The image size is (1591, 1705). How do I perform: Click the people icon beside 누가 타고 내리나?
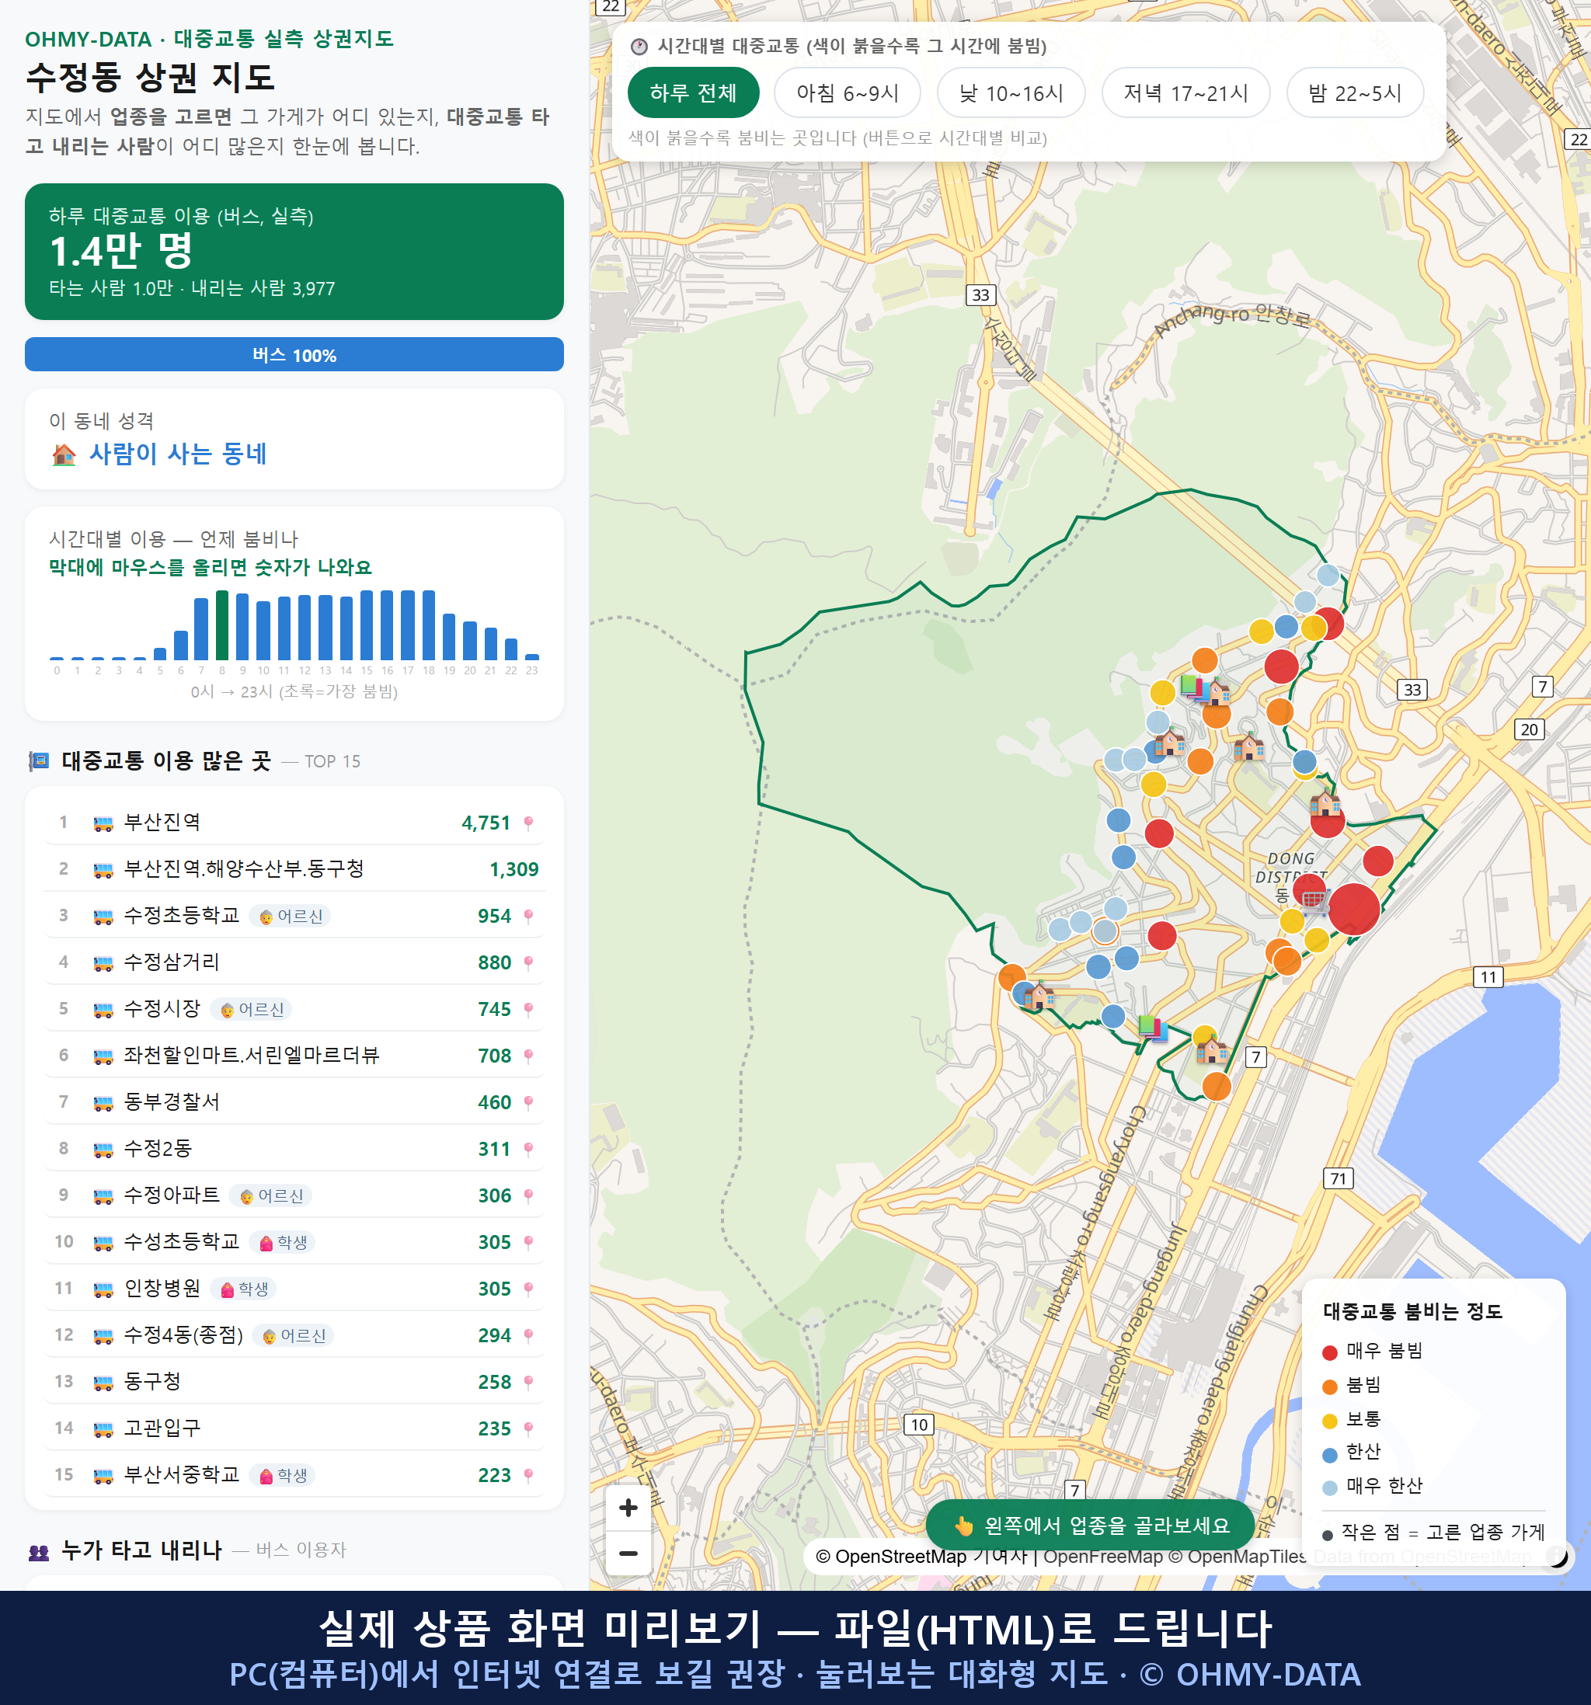tap(39, 1550)
